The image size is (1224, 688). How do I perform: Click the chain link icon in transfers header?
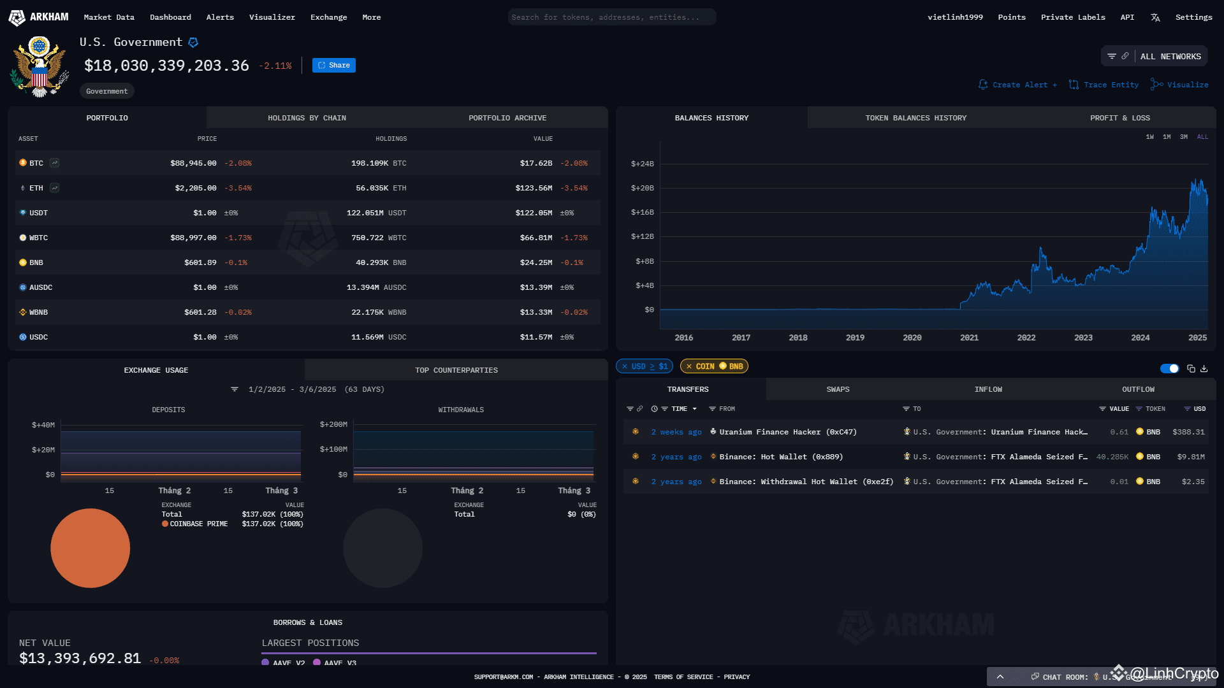[x=640, y=409]
